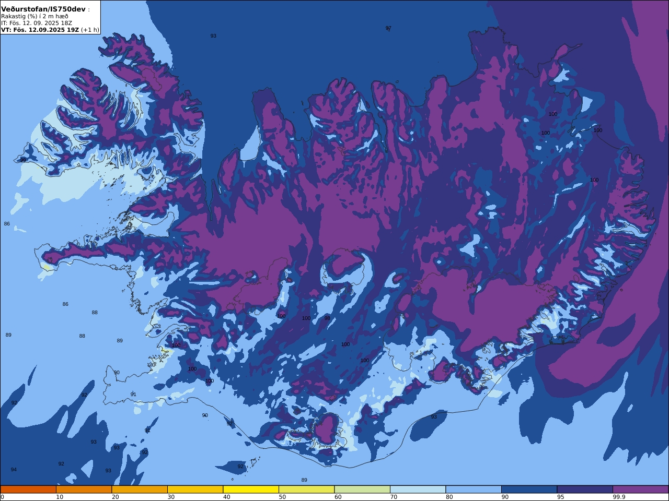The image size is (669, 501).
Task: Click the legend tick label 99.9
Action: 619,497
